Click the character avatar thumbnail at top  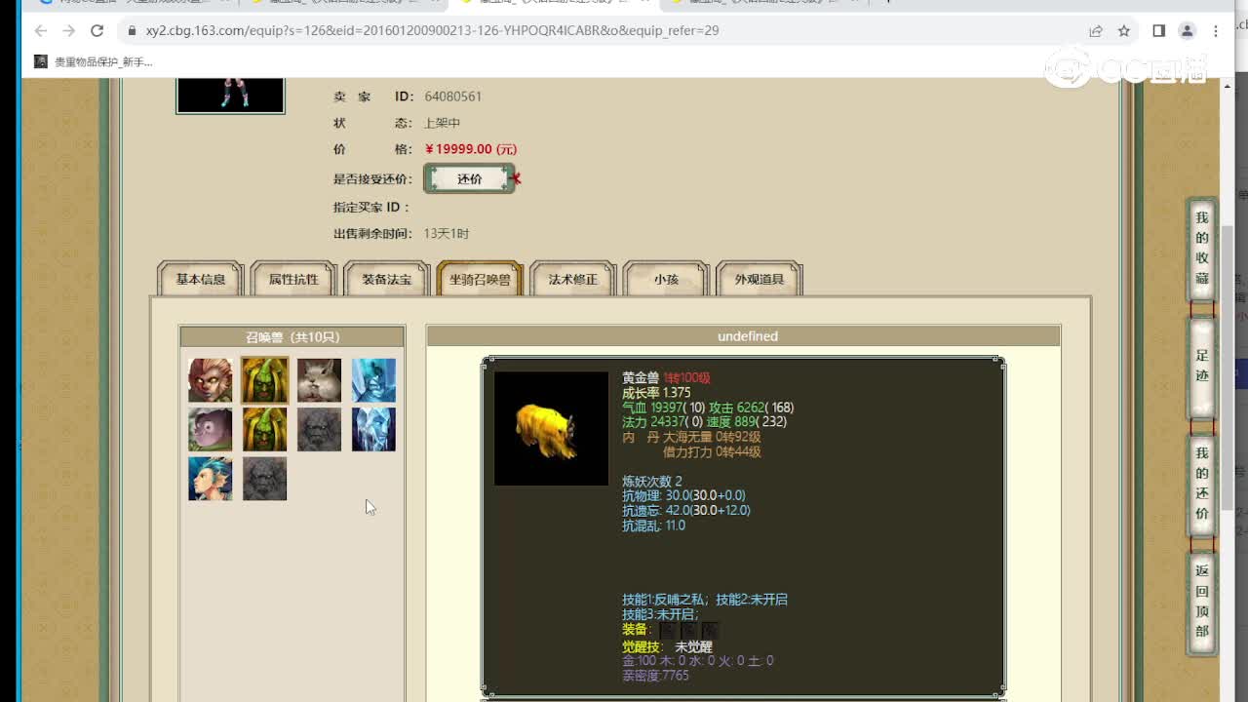pos(230,96)
